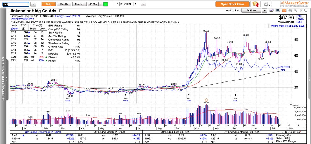Select the Monthly chart period
The height and width of the screenshot is (144, 311).
coord(80,4)
